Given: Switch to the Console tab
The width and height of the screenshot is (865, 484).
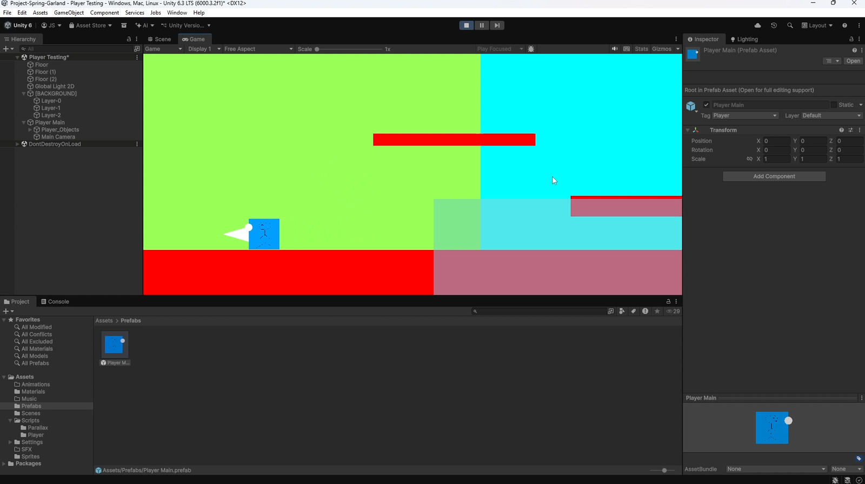Looking at the screenshot, I should pos(55,301).
